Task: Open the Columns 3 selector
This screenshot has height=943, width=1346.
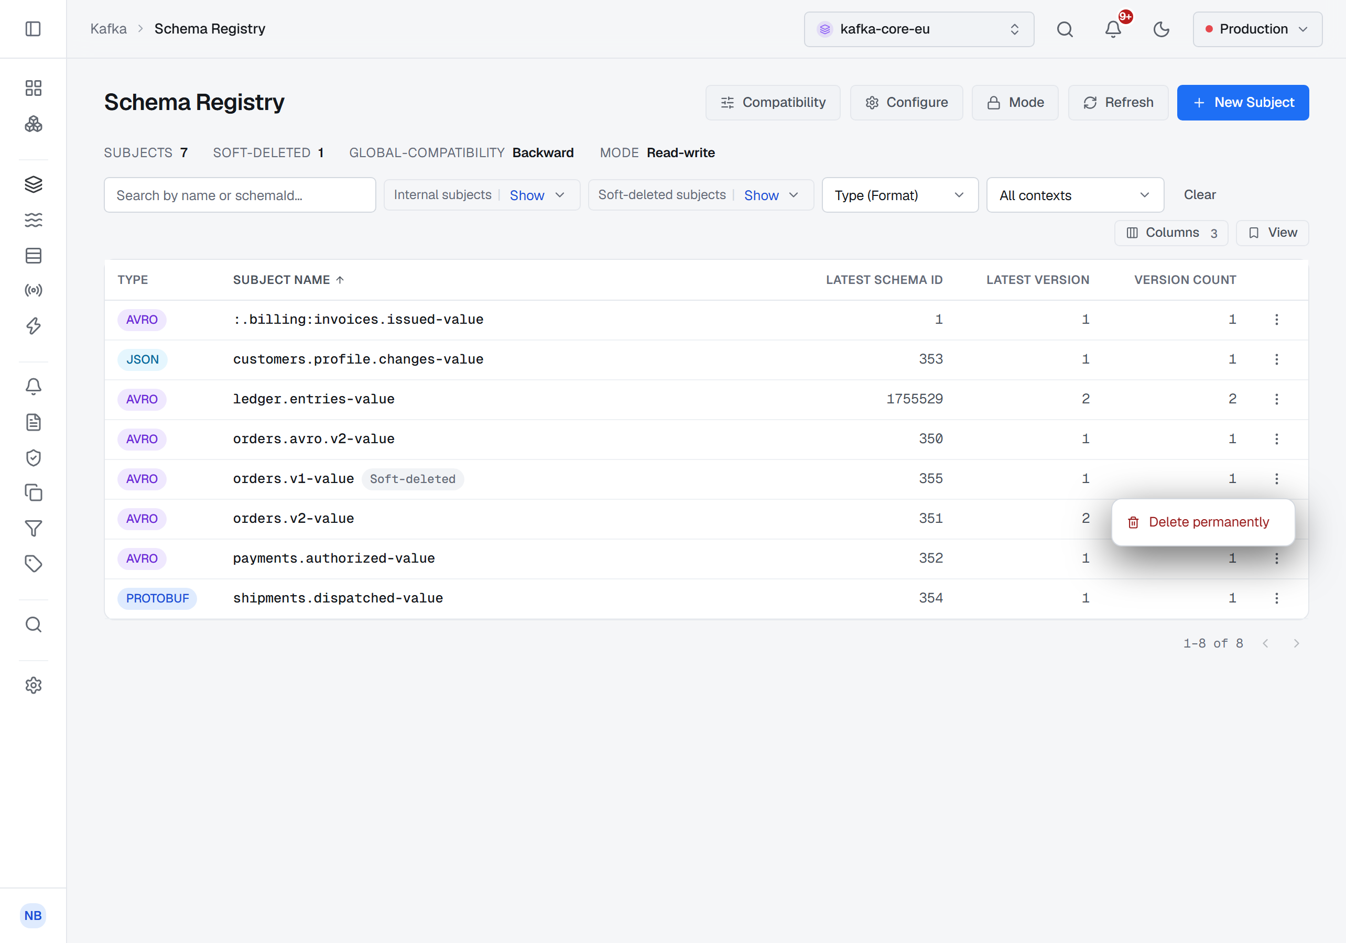Action: click(x=1171, y=233)
